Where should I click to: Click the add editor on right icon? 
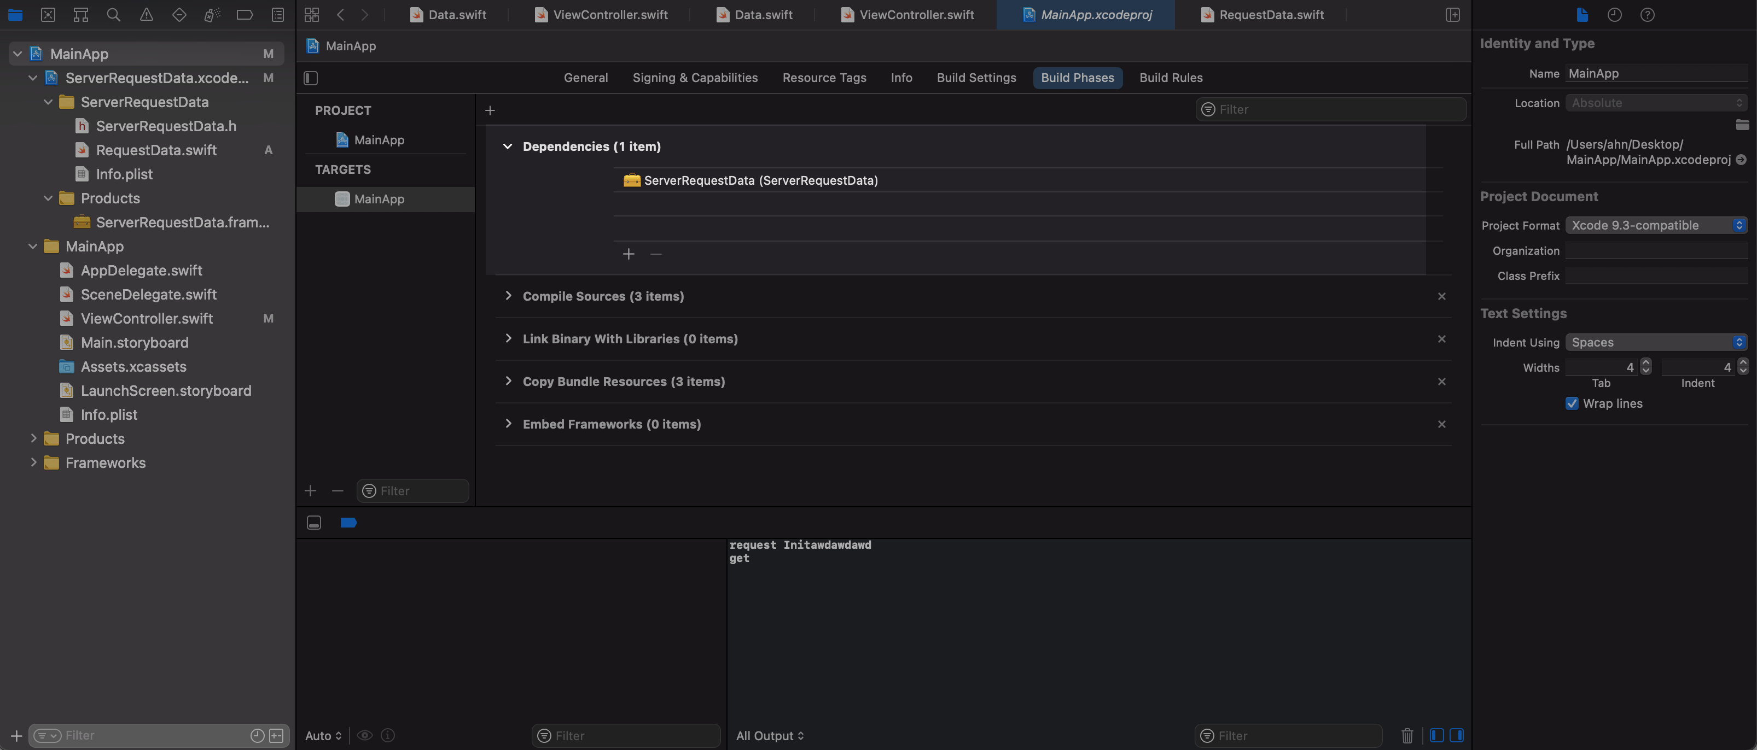click(x=1452, y=14)
